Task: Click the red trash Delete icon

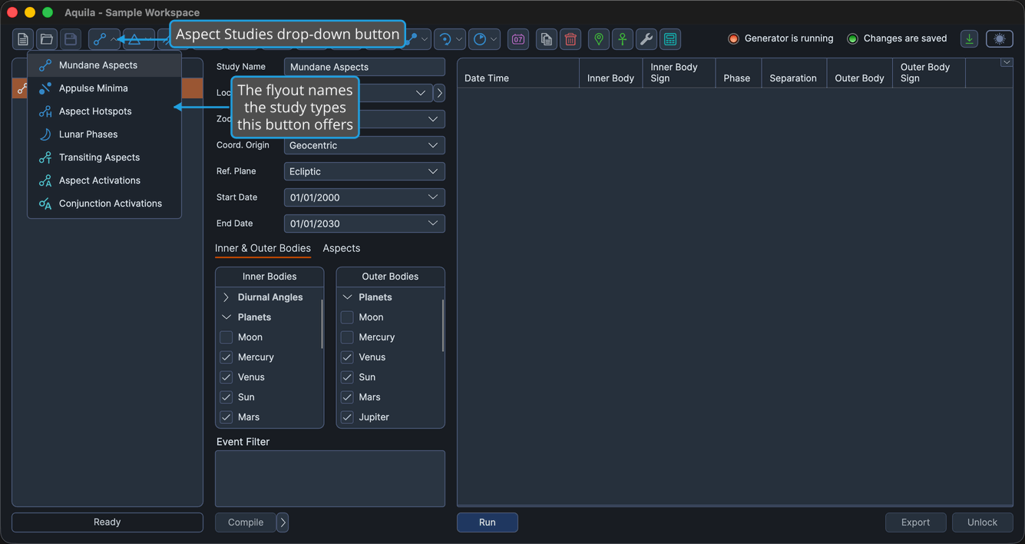Action: point(570,39)
